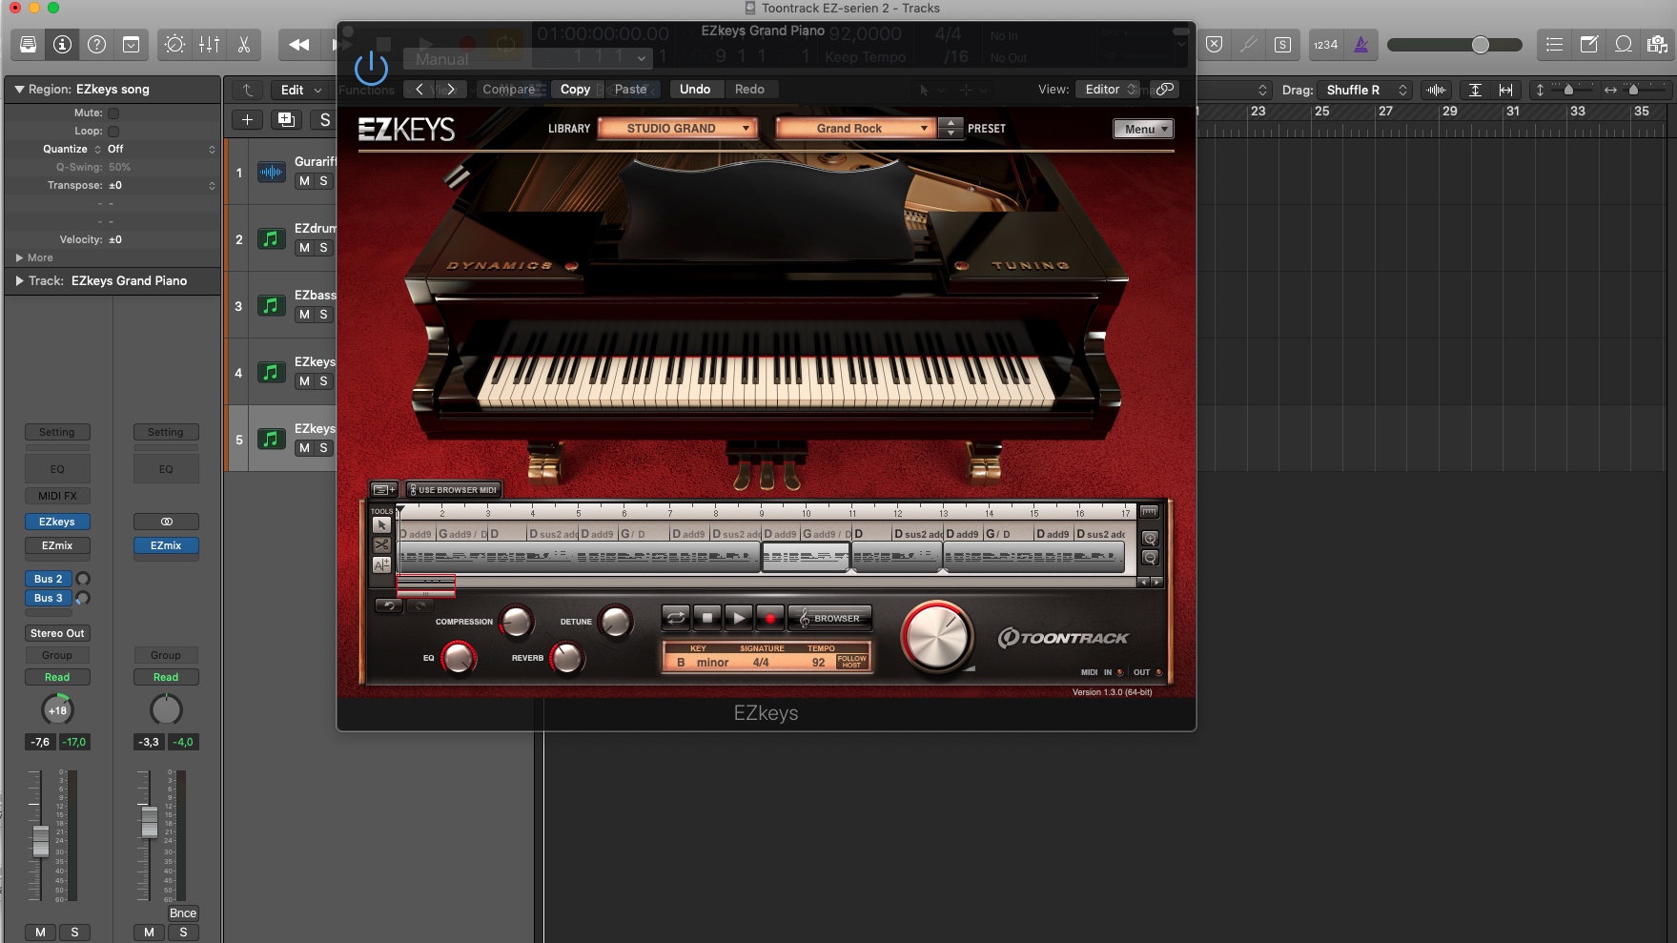Click the plugin power bypass icon

(x=371, y=69)
